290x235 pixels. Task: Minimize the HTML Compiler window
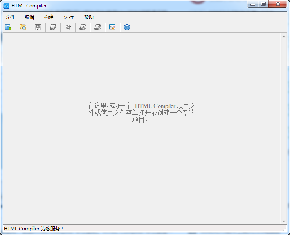tap(253, 4)
